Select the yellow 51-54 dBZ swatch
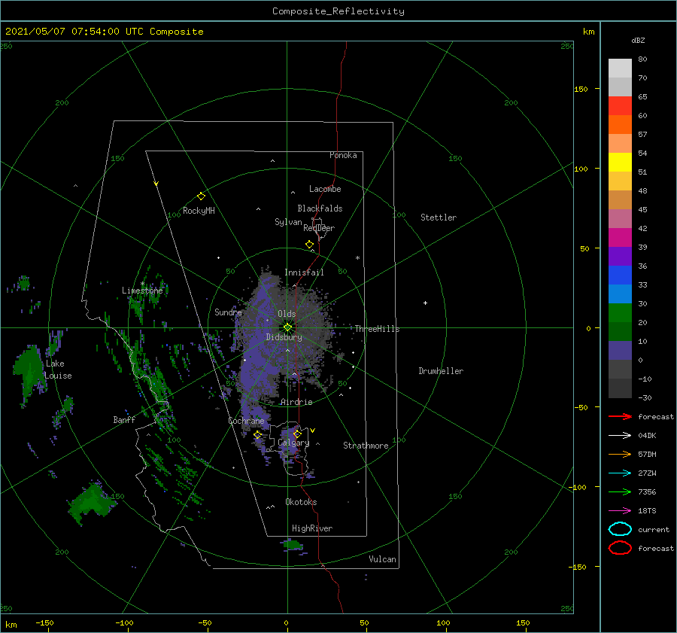The image size is (677, 633). click(620, 163)
